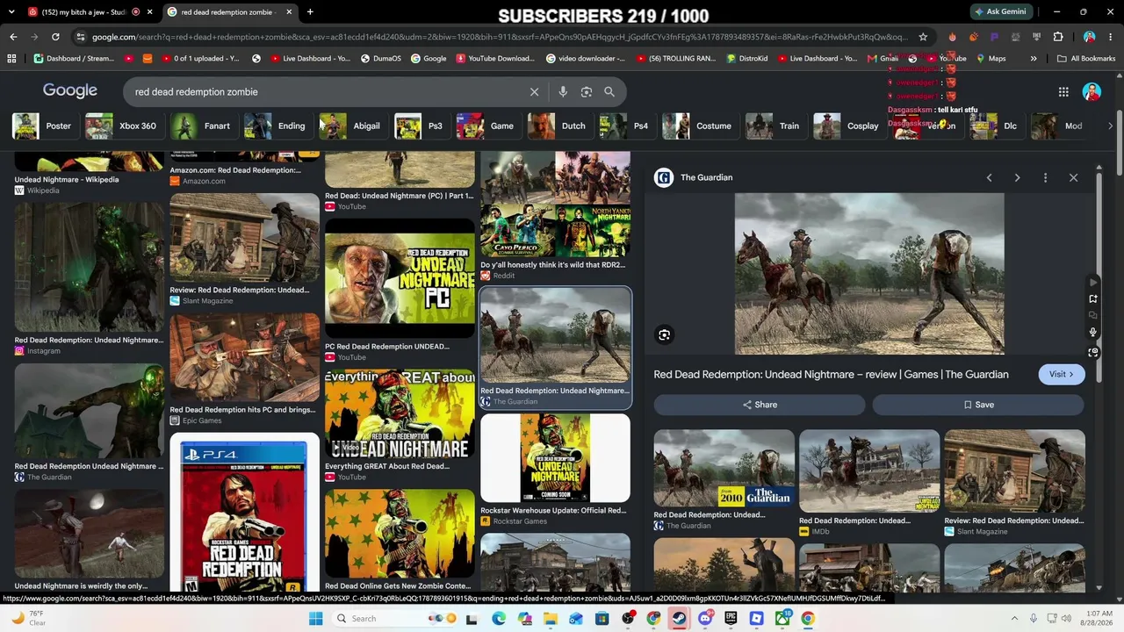This screenshot has height=632, width=1124.
Task: Open the DumaOS bookmark
Action: [380, 59]
